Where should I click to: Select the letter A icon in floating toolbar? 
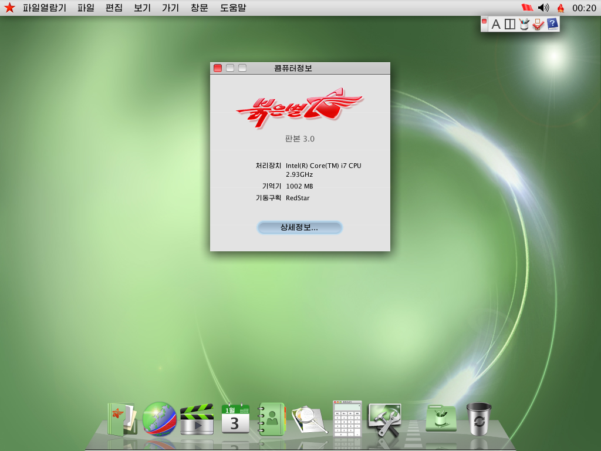(496, 24)
